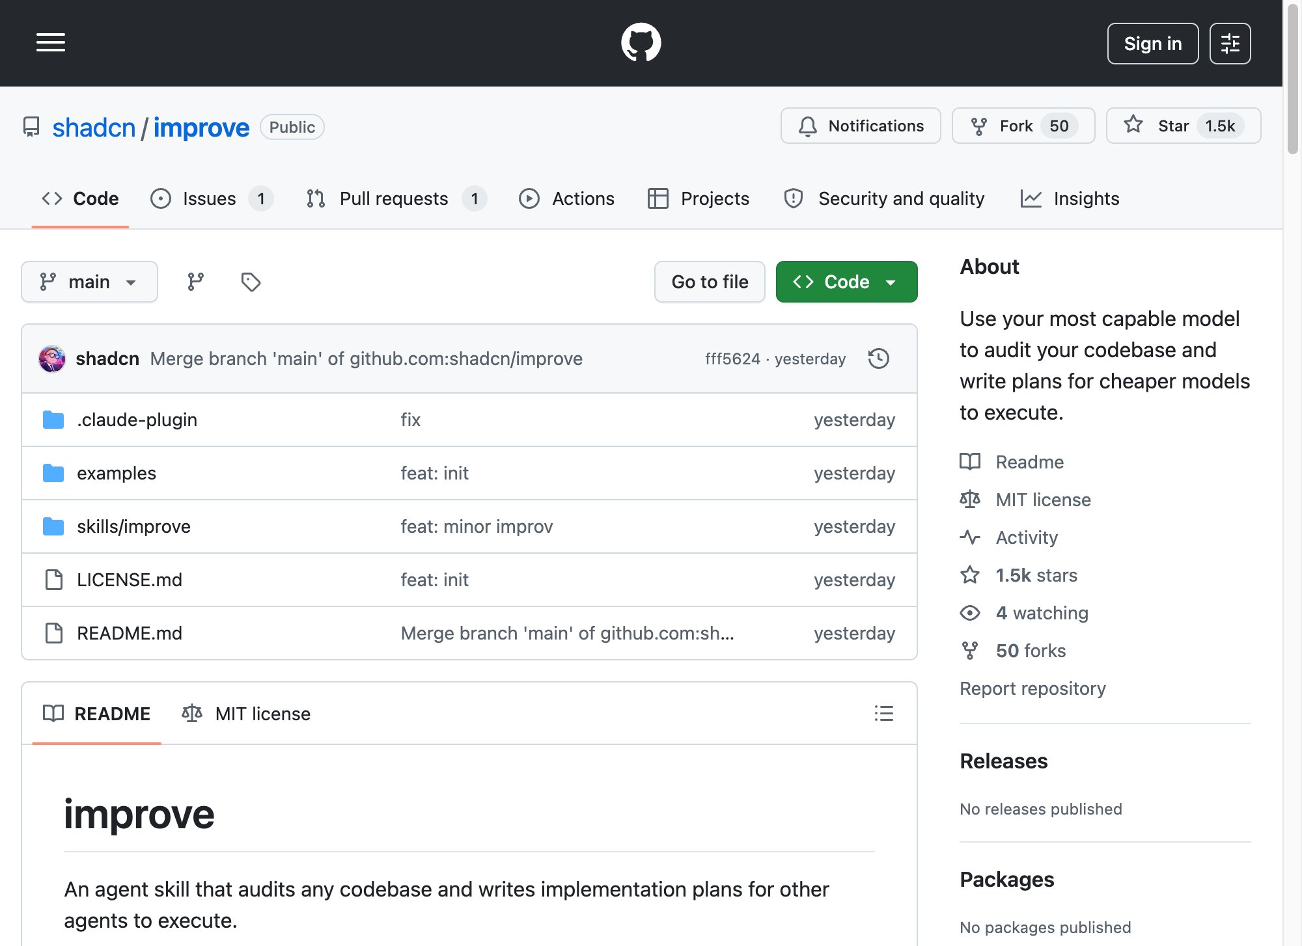Open the Issues tab
This screenshot has height=946, width=1302.
pos(212,198)
